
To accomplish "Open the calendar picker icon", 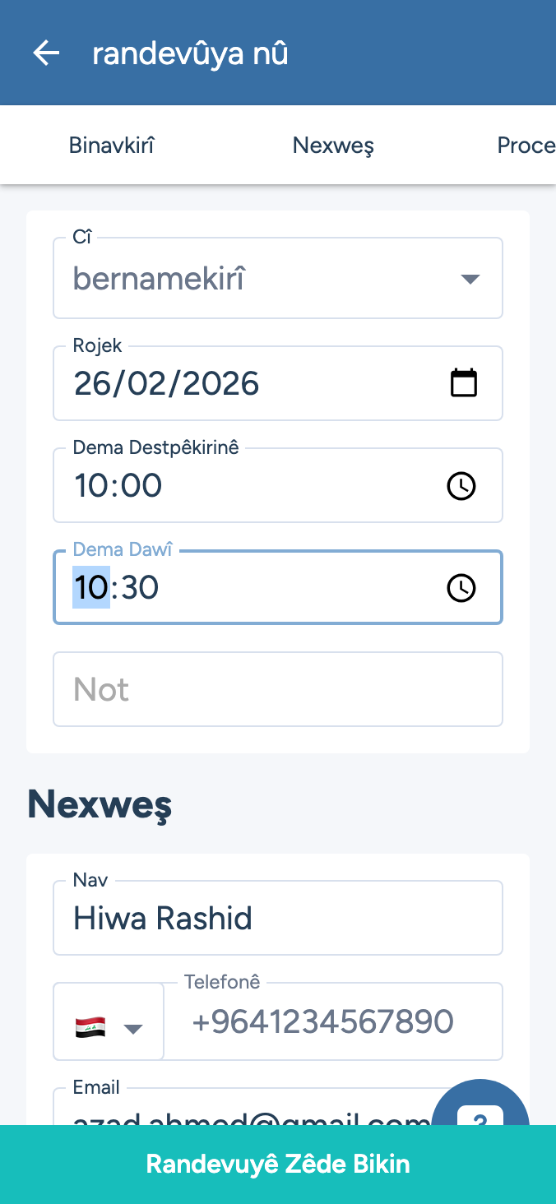I will click(x=464, y=383).
